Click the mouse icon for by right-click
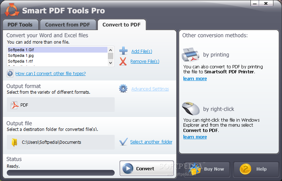Image resolution: width=282 pixels, height=181 pixels. 191,108
